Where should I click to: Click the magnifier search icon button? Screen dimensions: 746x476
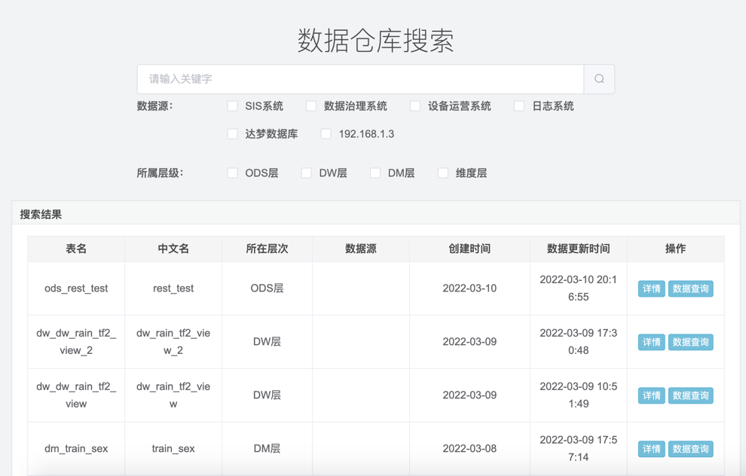pyautogui.click(x=599, y=79)
